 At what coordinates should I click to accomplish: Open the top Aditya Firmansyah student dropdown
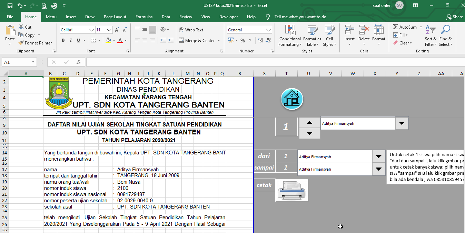tap(402, 123)
